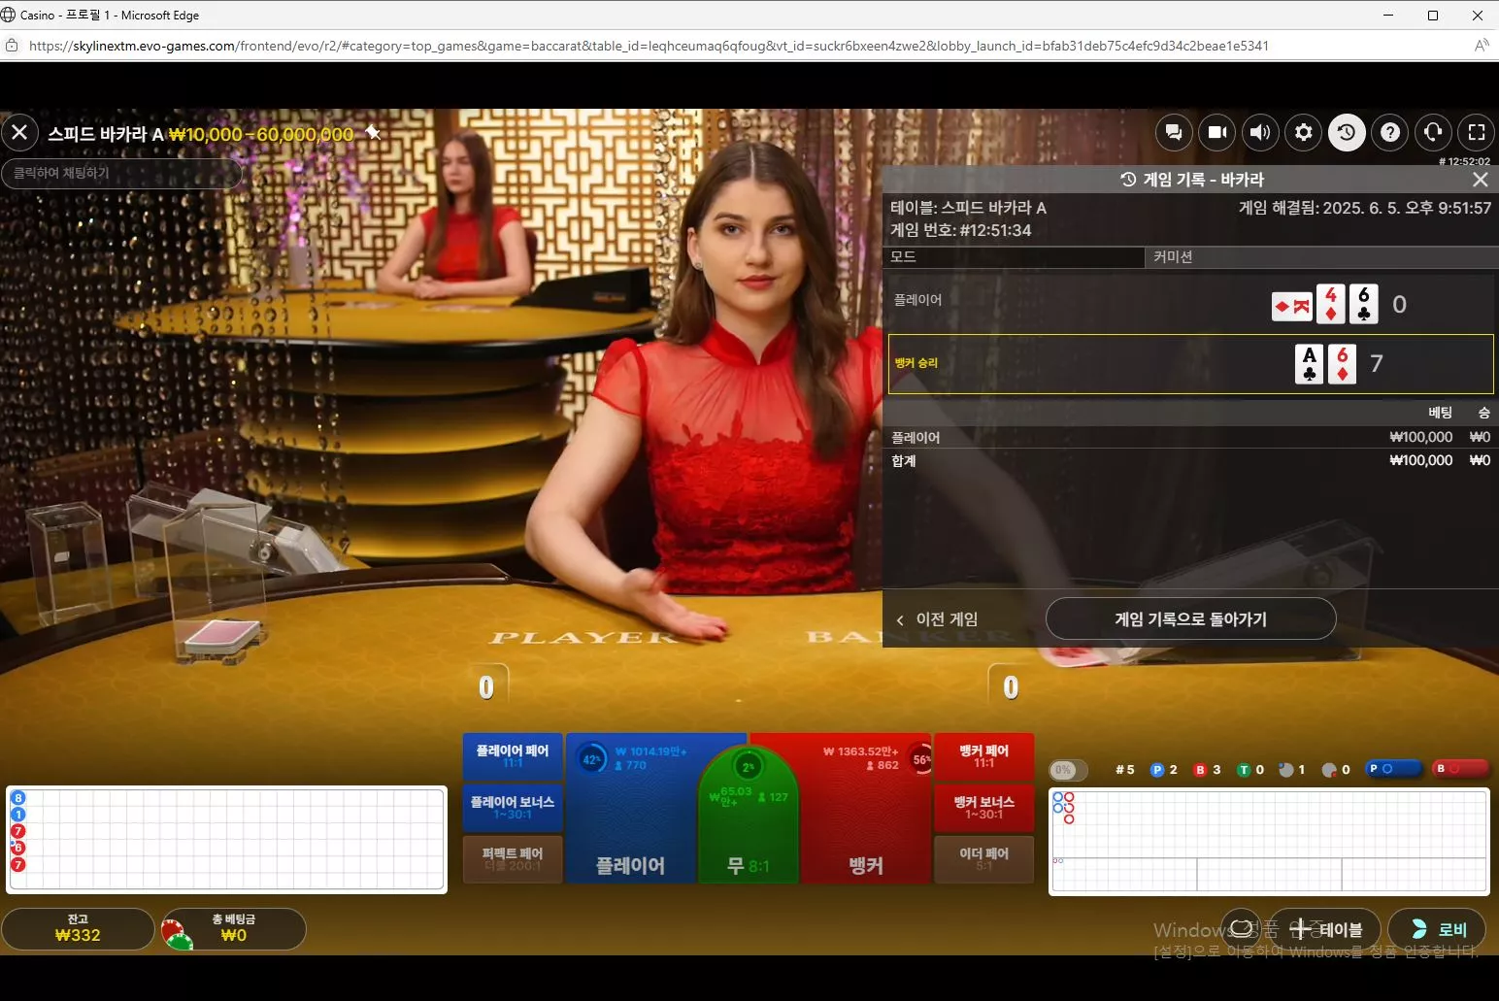Bet on 뱅커 보너스 1~30:1
Image resolution: width=1499 pixels, height=1001 pixels.
[983, 808]
